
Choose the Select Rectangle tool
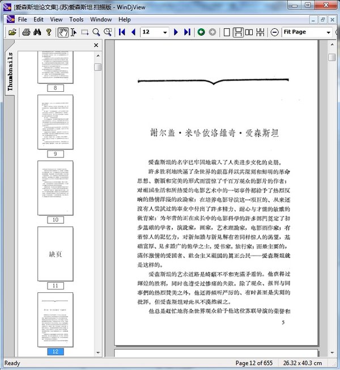coord(85,32)
